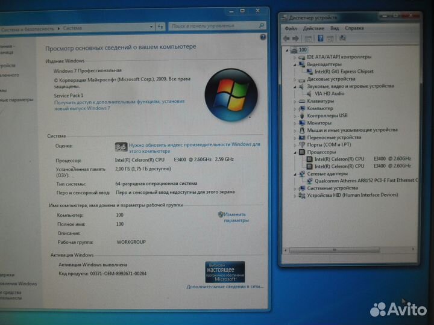Expand the Дисковые устройства node
The height and width of the screenshot is (325, 434).
tap(295, 79)
